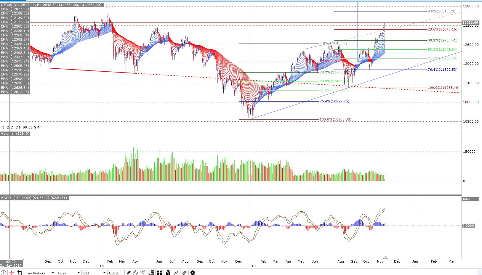Screen dimensions: 482x275
Task: Click the info icon in bottom toolbar
Action: click(3, 273)
